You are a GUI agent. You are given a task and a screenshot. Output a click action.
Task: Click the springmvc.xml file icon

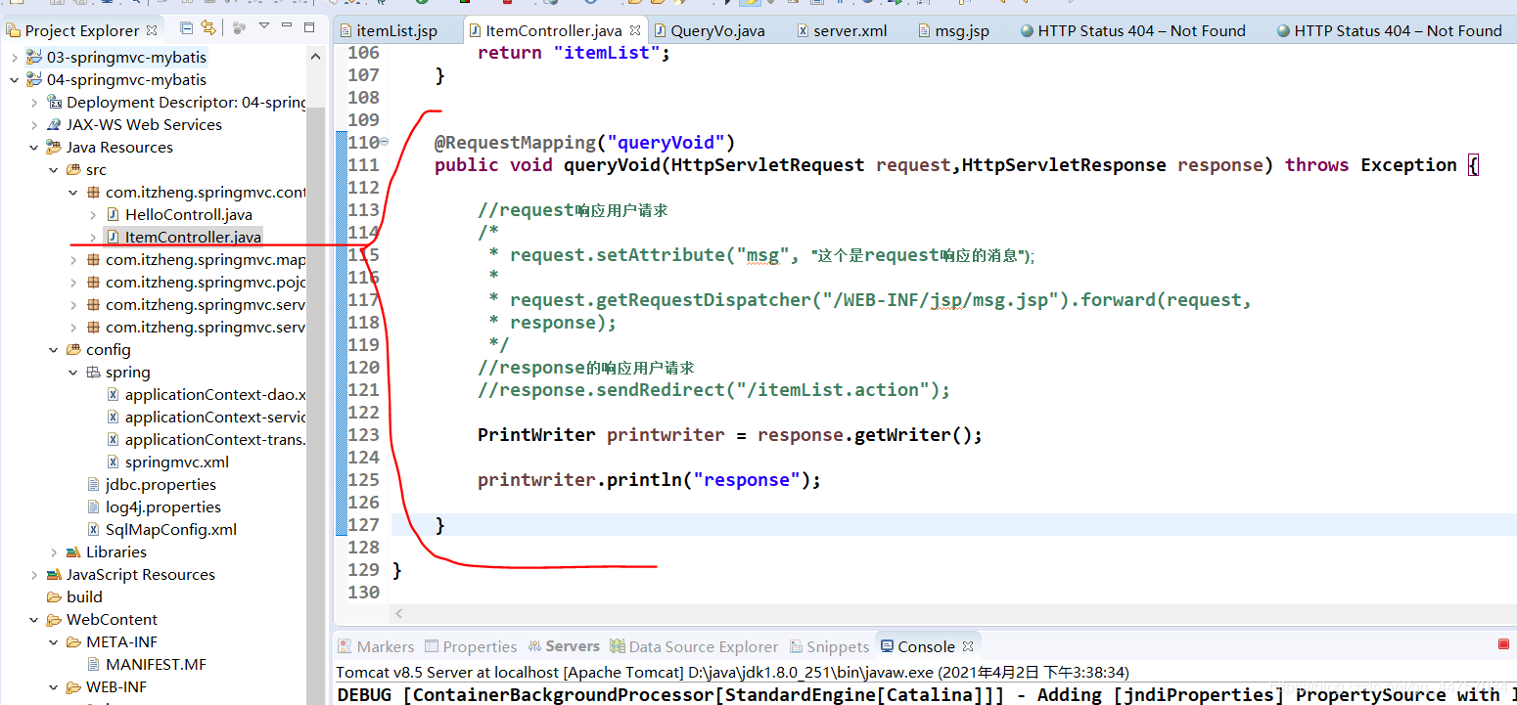pos(114,462)
